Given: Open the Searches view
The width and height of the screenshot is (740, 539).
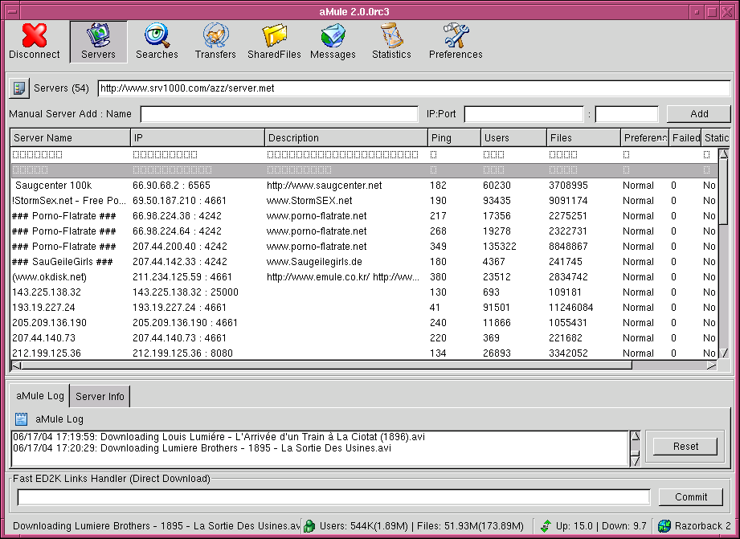Looking at the screenshot, I should pyautogui.click(x=157, y=42).
